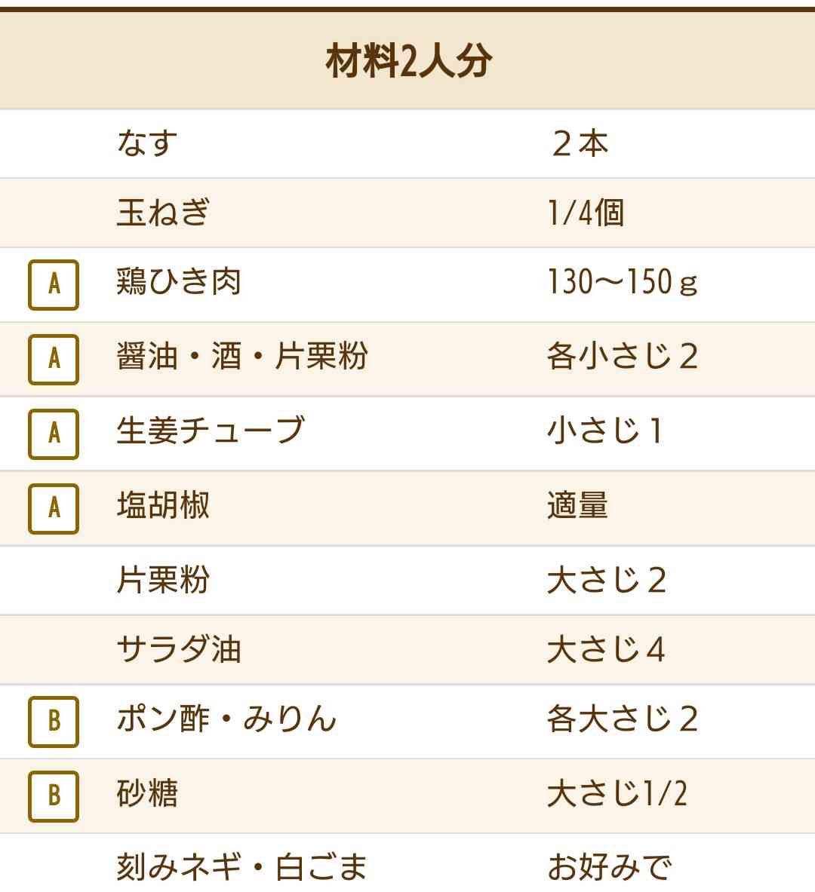
Task: Select the 砂糖 ingredient text
Action: 147,793
